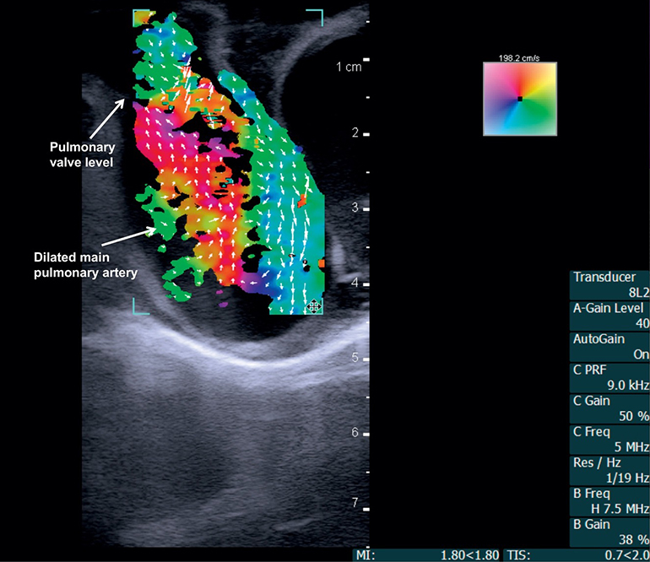Select the Transducer 8L2 parameter cell

(x=609, y=285)
